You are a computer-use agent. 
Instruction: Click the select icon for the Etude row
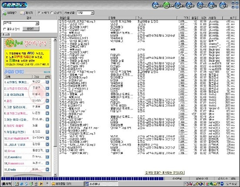click(47, 170)
